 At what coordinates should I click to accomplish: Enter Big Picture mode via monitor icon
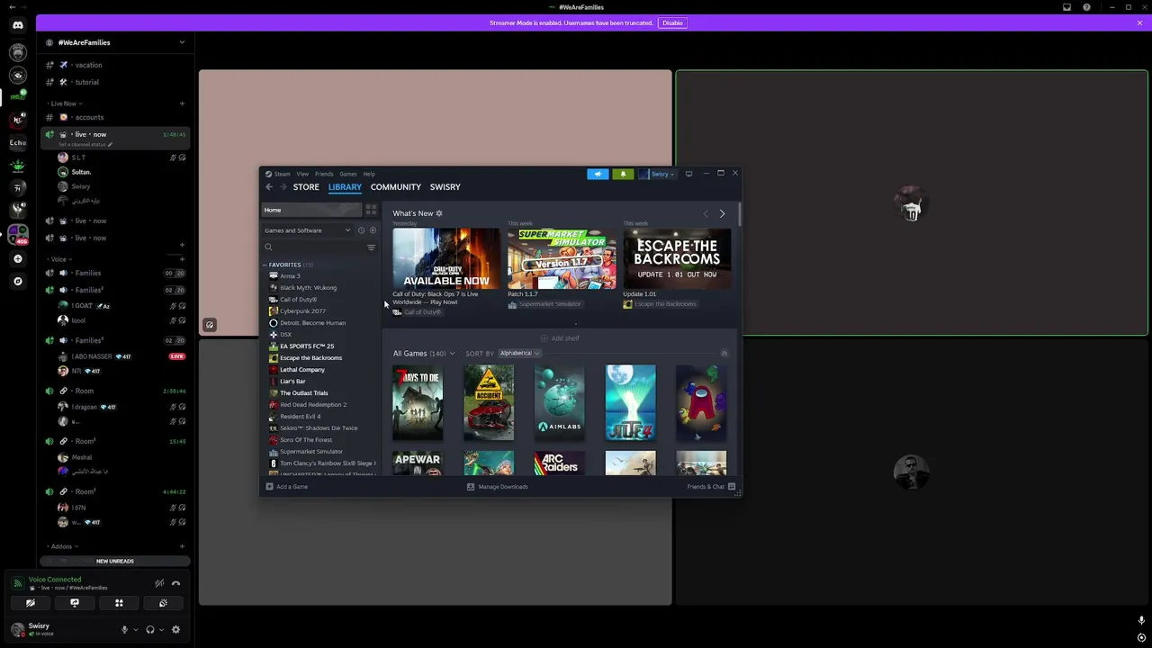(x=688, y=174)
